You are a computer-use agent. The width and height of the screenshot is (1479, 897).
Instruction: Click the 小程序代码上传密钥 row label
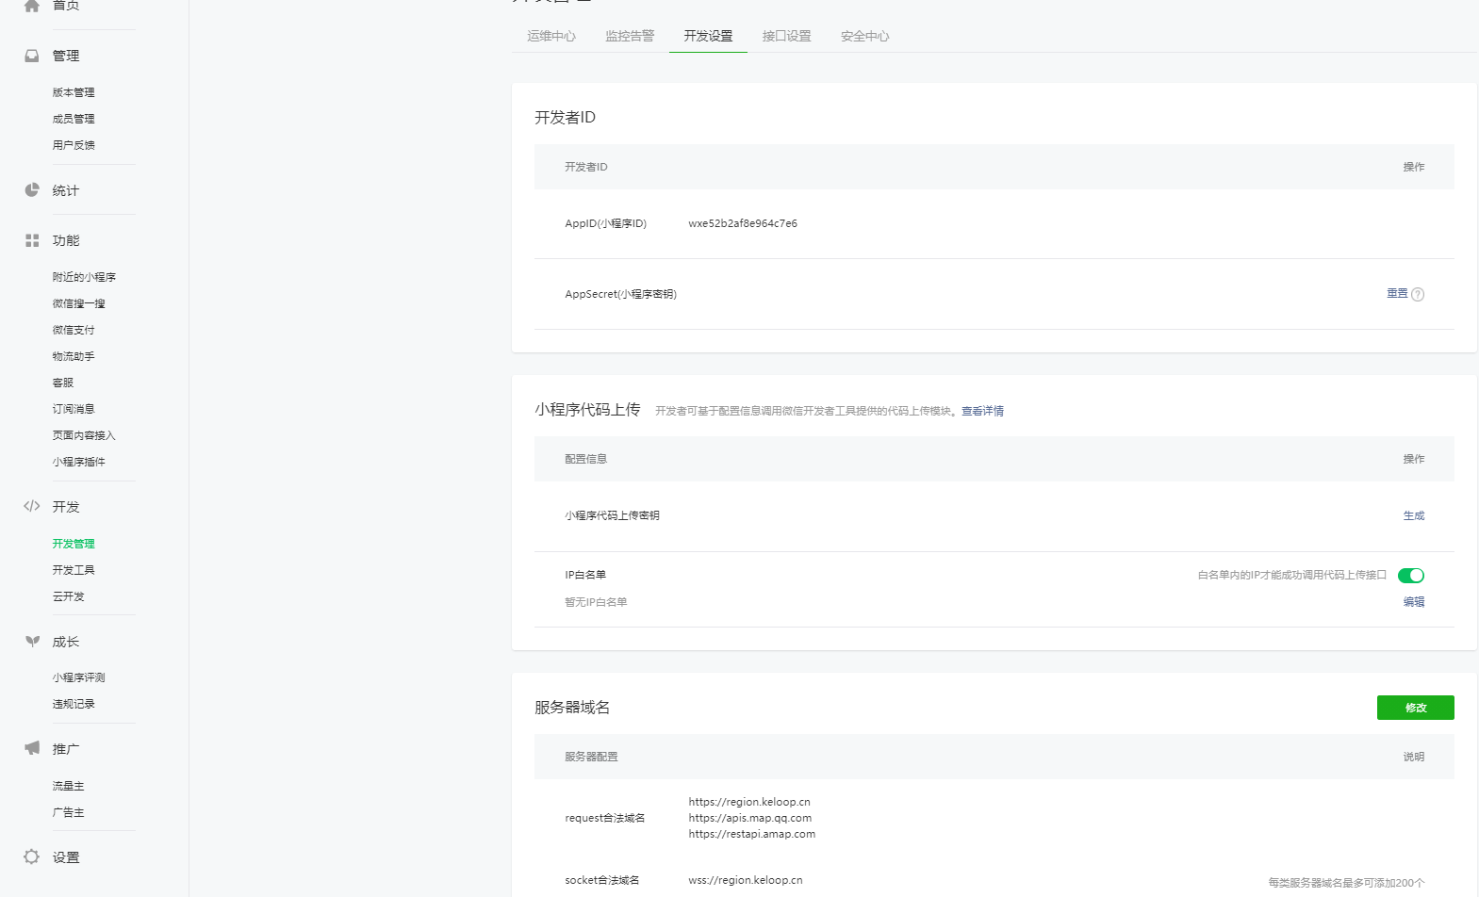612,515
